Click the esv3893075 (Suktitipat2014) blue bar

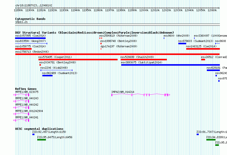[x=170, y=65]
